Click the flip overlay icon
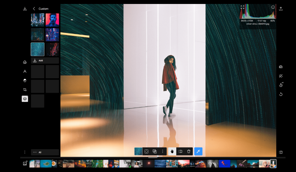296x172 pixels. [x=180, y=151]
